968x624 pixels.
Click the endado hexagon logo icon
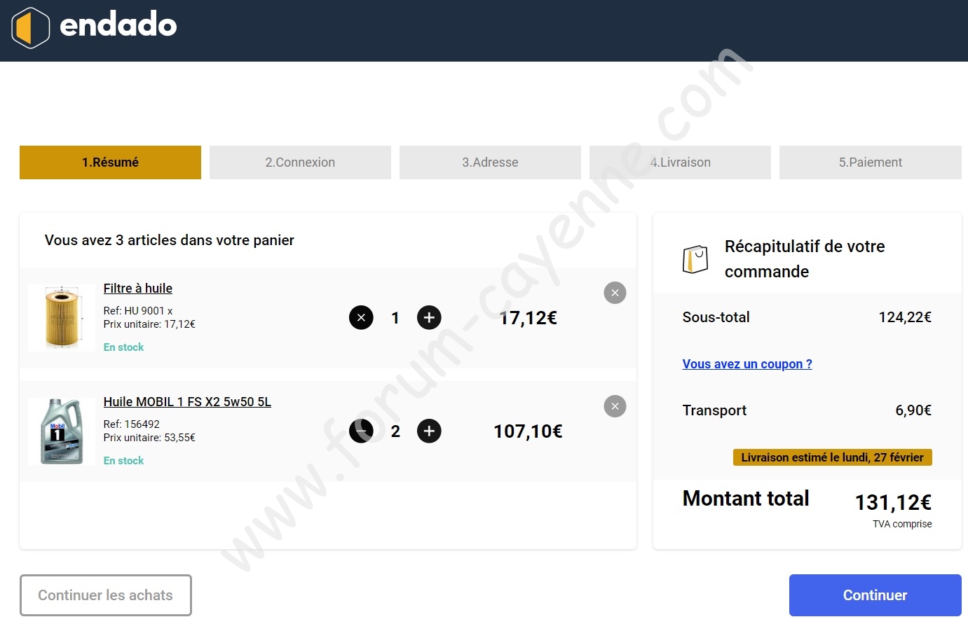31,28
